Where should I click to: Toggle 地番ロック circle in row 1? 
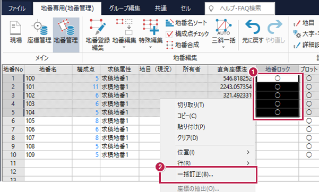click(278, 78)
